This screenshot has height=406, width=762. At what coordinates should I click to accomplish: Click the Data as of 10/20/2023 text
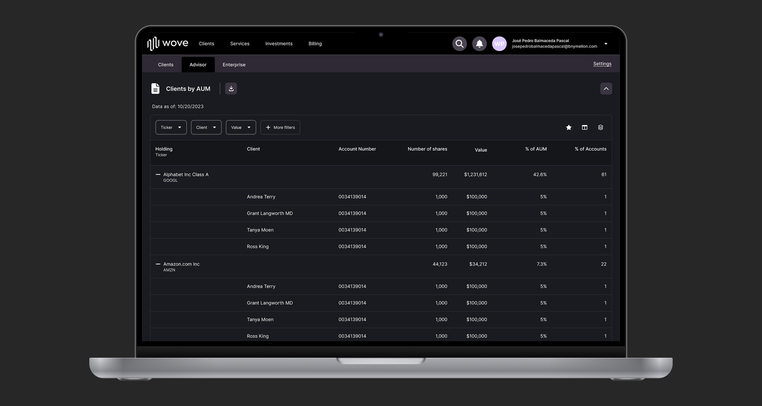click(x=178, y=106)
